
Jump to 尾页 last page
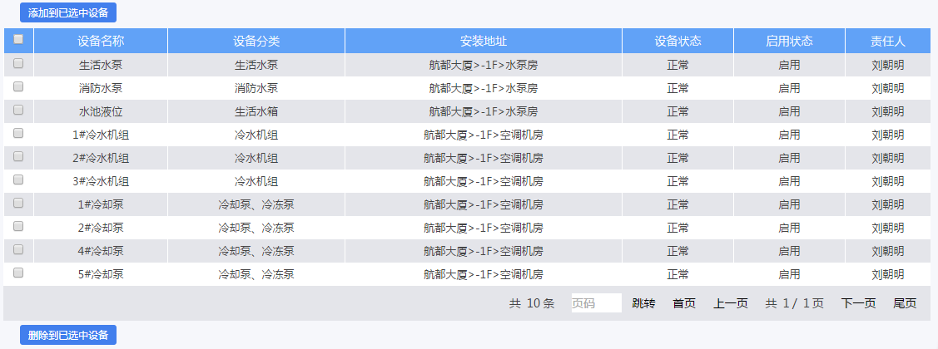point(905,303)
